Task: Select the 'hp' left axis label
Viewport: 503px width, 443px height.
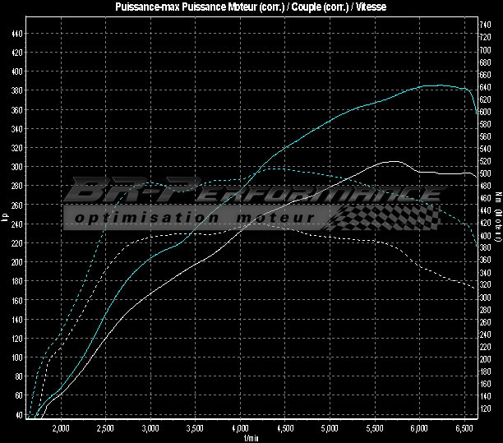Action: pyautogui.click(x=5, y=219)
